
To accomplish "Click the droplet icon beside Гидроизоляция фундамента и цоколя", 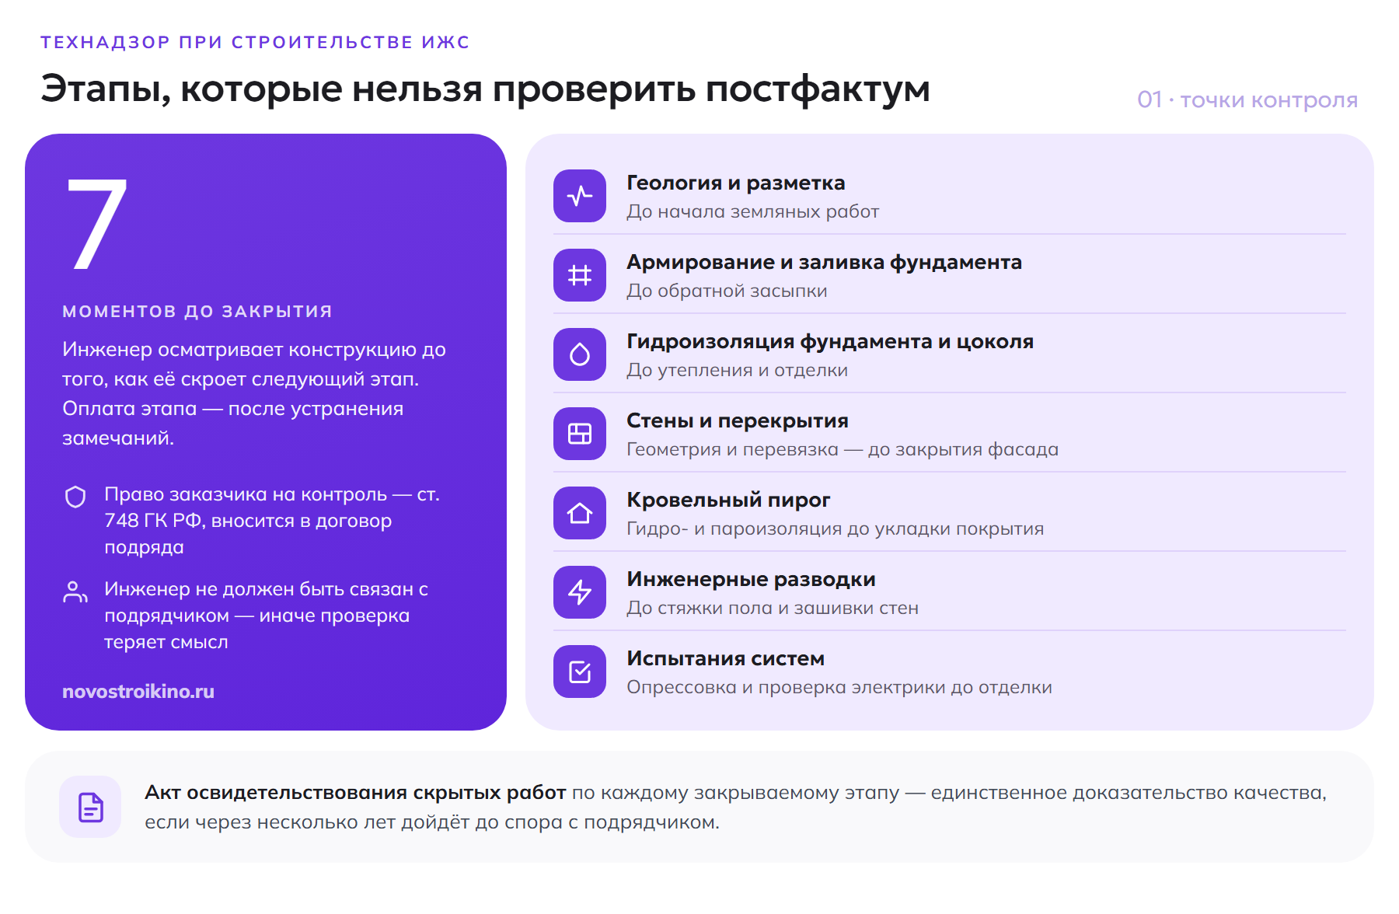I will tap(580, 354).
